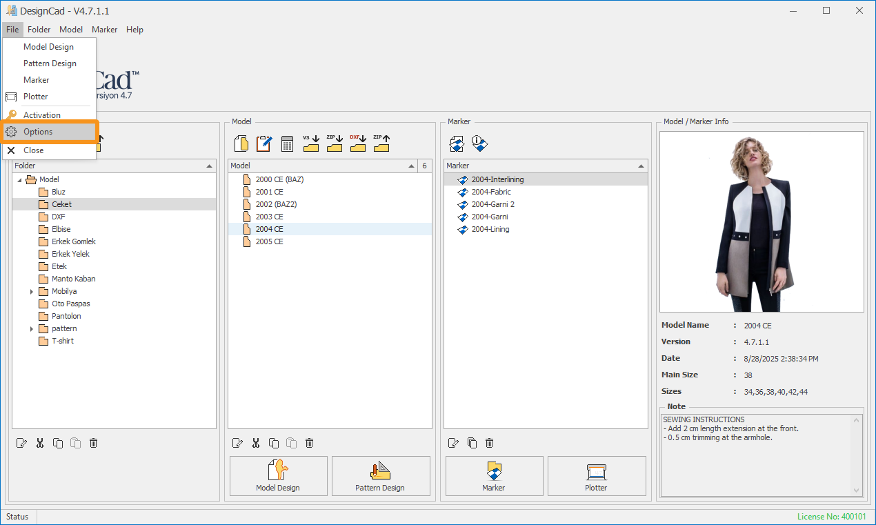Click the marker info icon
The image size is (876, 525).
479,143
